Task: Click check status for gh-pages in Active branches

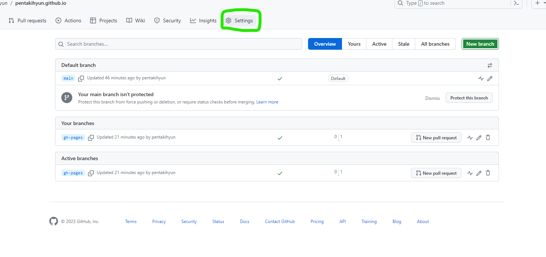Action: coord(280,173)
